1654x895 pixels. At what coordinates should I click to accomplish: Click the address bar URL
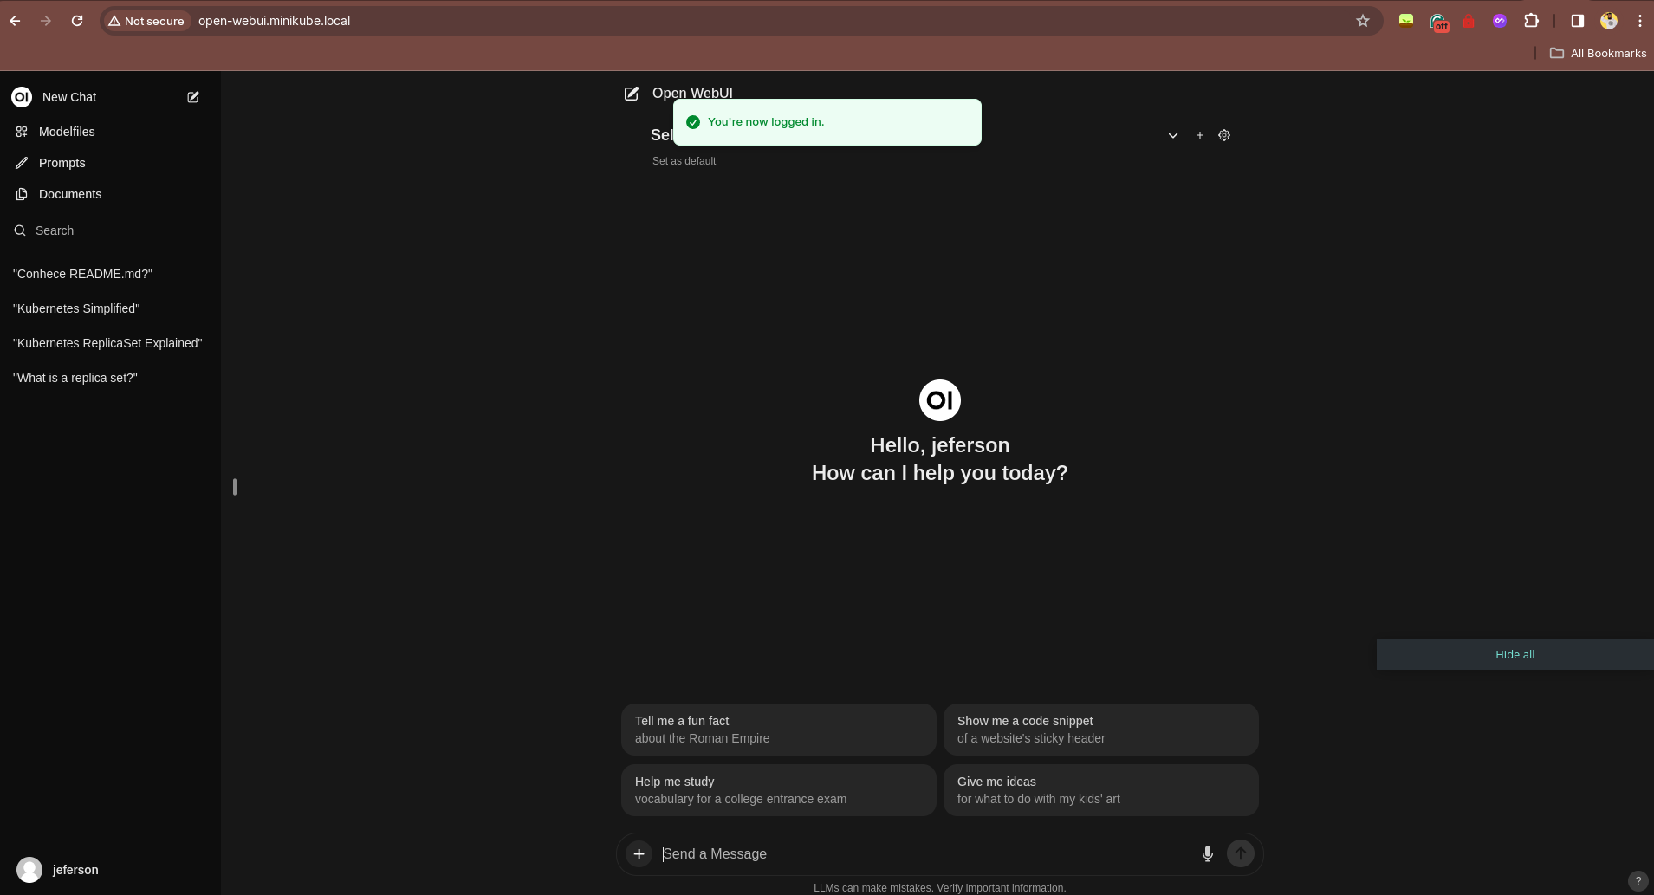point(274,21)
